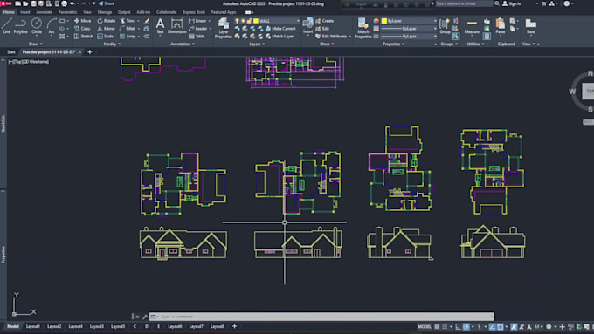The image size is (594, 334).
Task: Click the Move tool
Action: pos(82,21)
